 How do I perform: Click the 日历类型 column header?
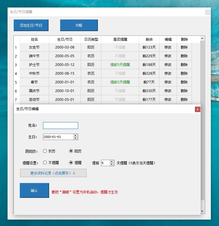coord(91,39)
